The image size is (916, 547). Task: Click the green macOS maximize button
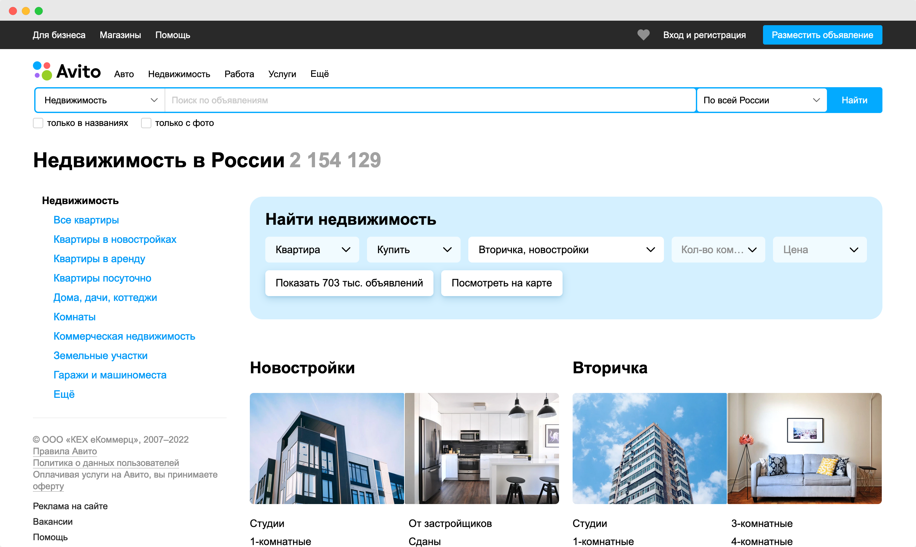[39, 11]
